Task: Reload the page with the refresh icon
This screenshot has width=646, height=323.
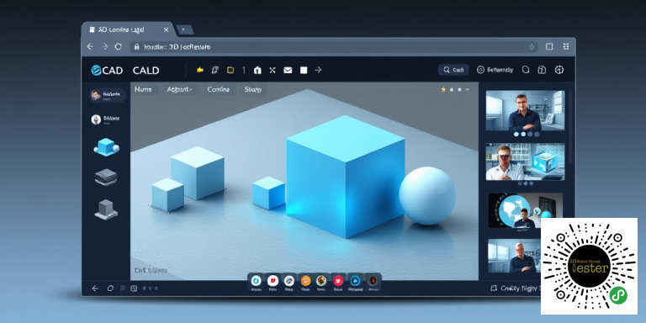Action: (119, 47)
